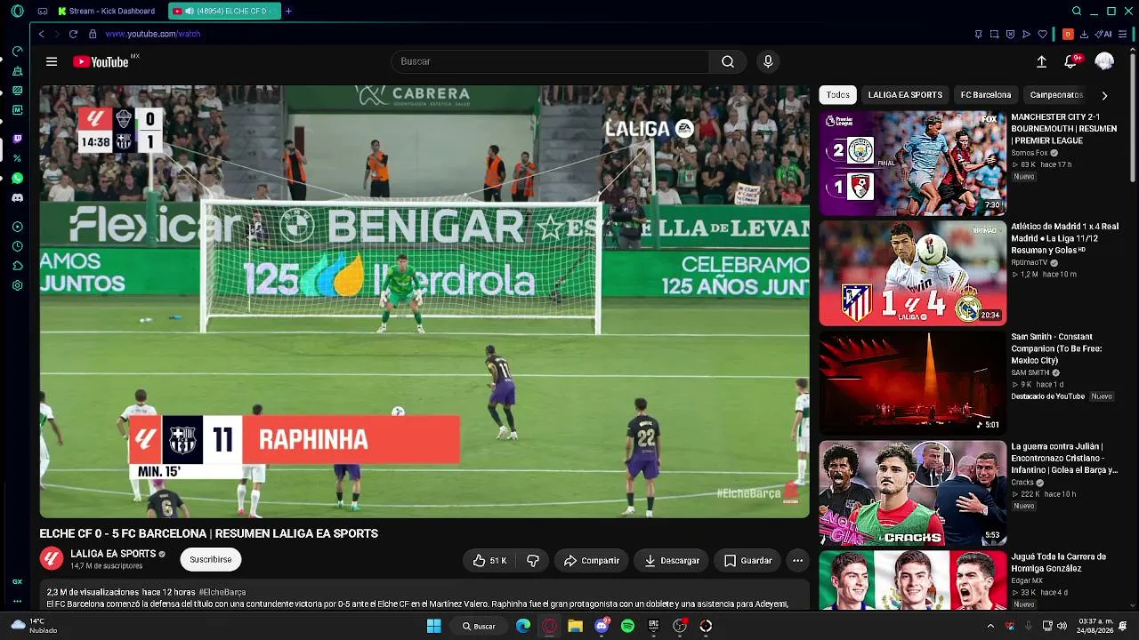Open the Manchester City 2-1 Bournemouth thumbnail
This screenshot has width=1139, height=640.
click(x=913, y=164)
